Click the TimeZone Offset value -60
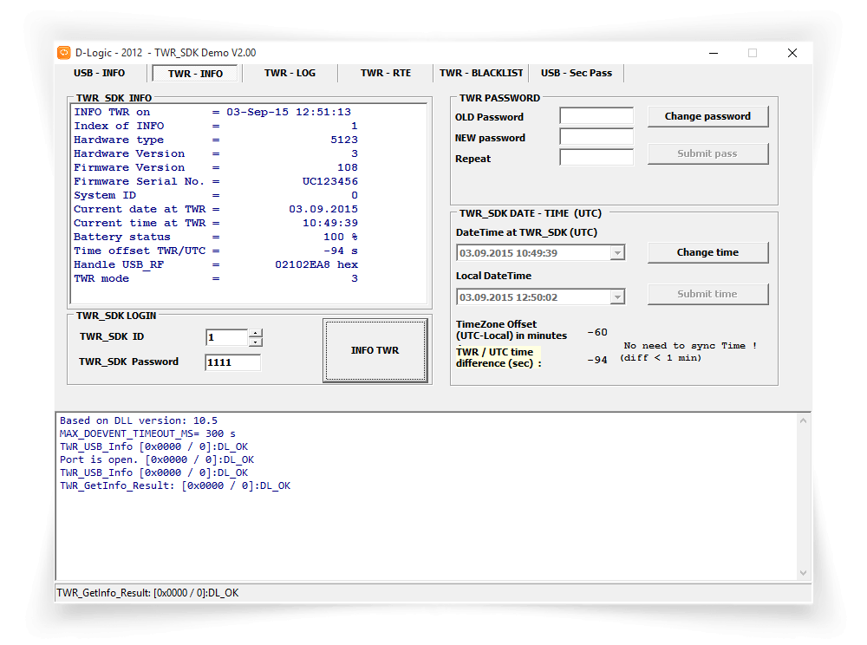 point(597,332)
